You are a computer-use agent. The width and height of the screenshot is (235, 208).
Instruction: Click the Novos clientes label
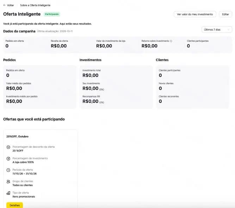(166, 83)
